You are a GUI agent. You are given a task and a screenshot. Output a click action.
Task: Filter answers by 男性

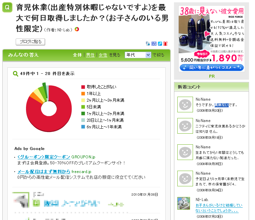pos(90,55)
